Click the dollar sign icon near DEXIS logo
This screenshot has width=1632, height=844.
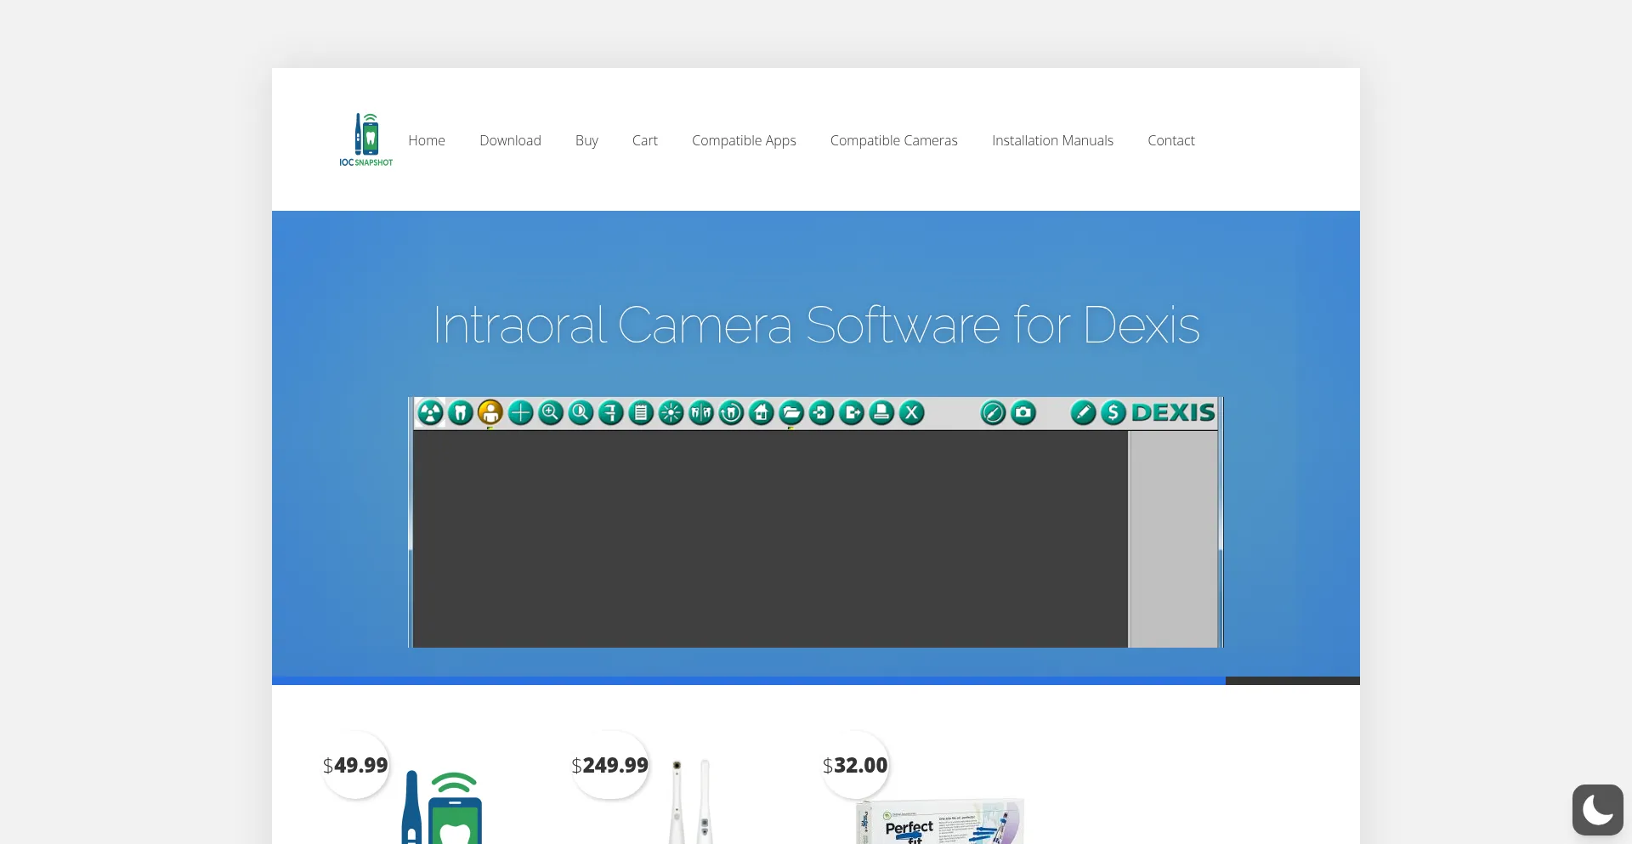[x=1114, y=413]
